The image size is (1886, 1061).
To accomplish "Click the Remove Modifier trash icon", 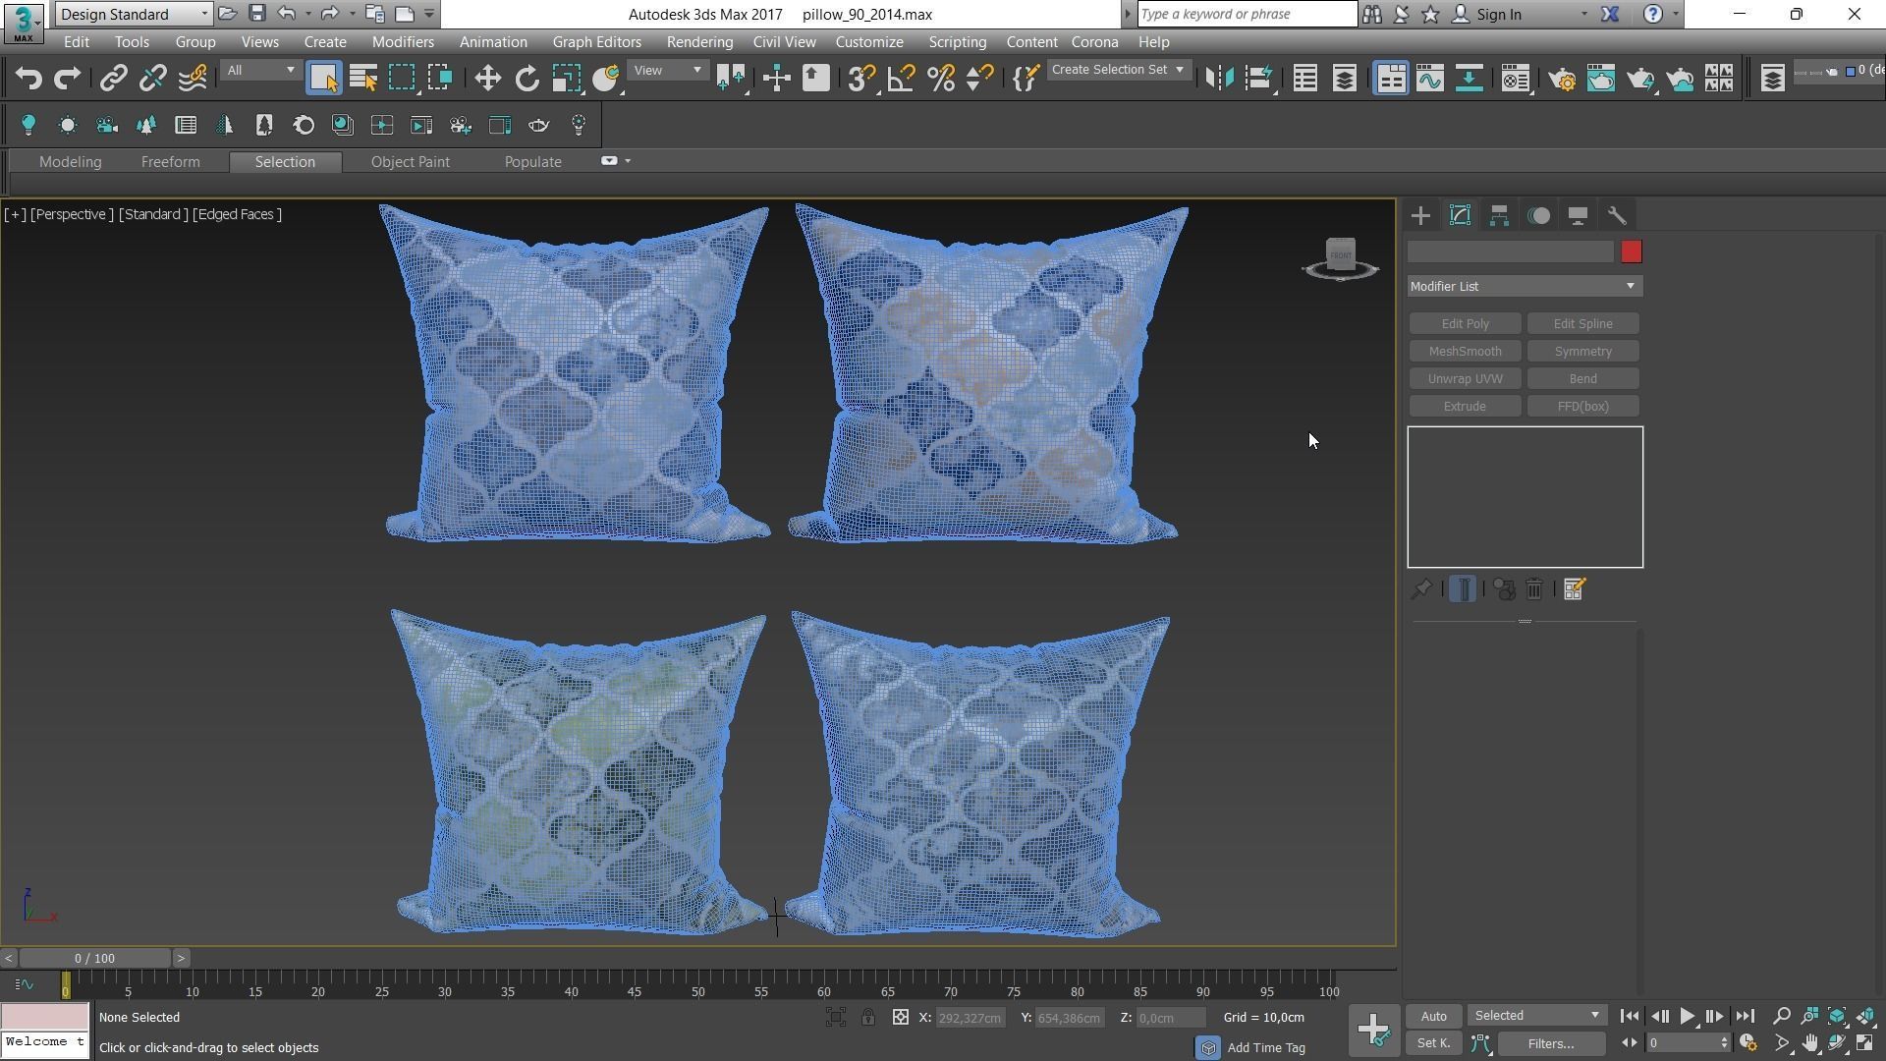I will point(1534,589).
